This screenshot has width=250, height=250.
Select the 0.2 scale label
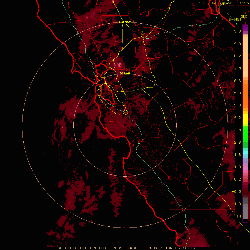pos(237,179)
